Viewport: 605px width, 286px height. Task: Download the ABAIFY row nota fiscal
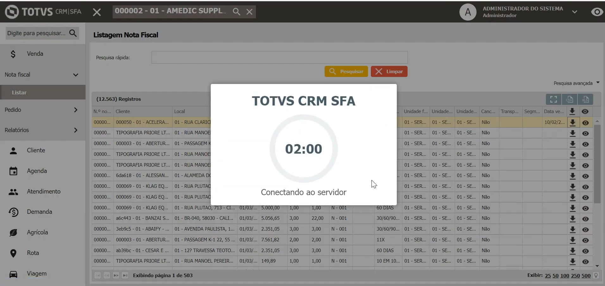573,229
